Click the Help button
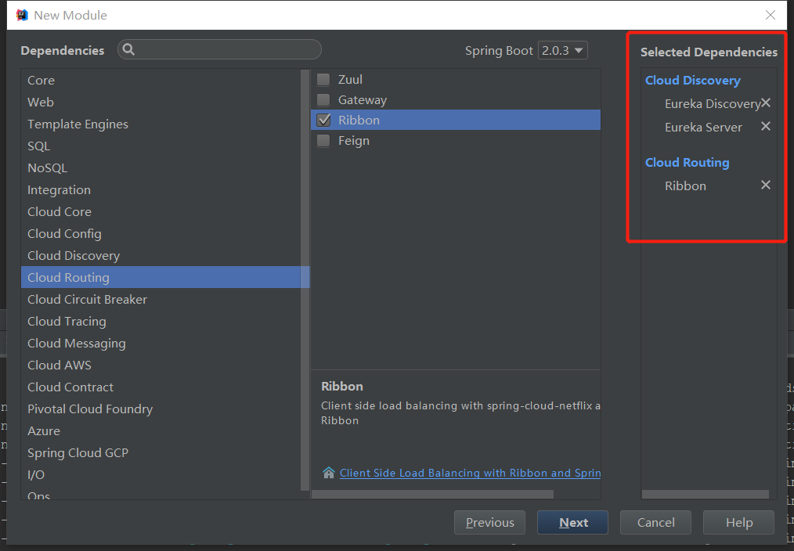This screenshot has height=551, width=794. [x=739, y=522]
